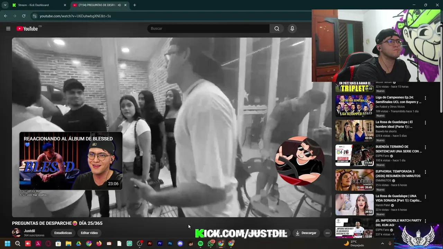Click the cartoon avatar subscribe end-screen circle
The width and height of the screenshot is (443, 249).
click(x=299, y=160)
